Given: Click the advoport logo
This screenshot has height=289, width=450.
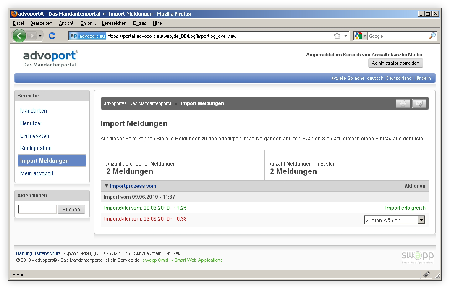Looking at the screenshot, I should point(50,58).
